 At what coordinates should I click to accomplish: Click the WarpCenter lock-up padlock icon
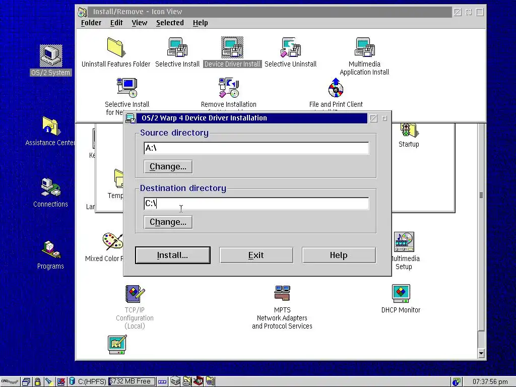(37, 382)
